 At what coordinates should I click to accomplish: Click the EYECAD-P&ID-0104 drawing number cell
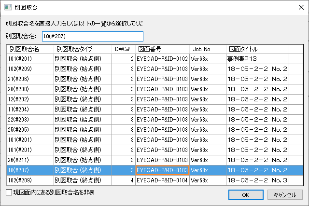point(162,180)
